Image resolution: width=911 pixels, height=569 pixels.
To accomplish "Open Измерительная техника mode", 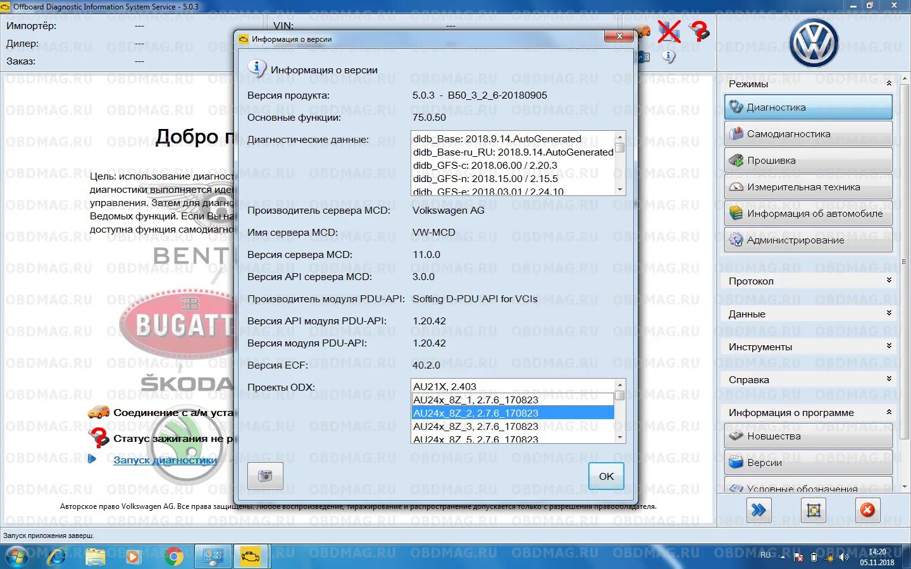I will coord(808,187).
